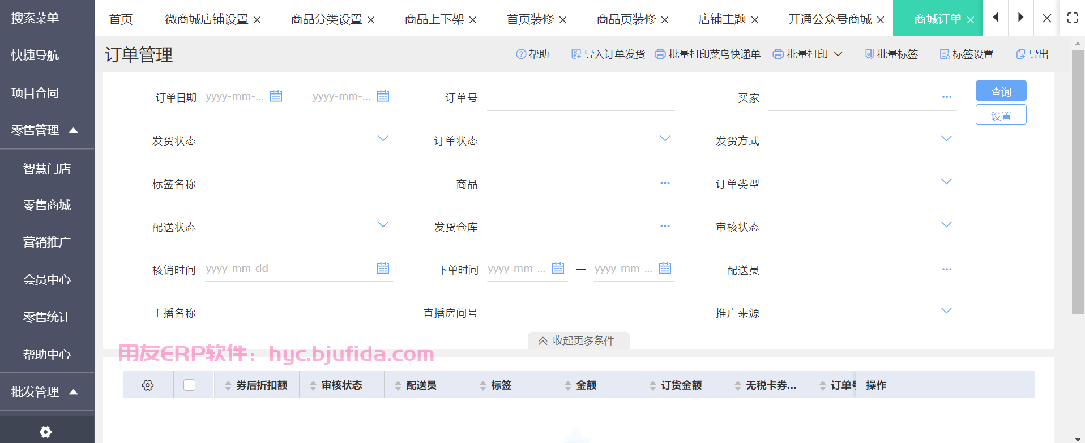Image resolution: width=1085 pixels, height=443 pixels.
Task: Switch to 商品分类设置 tab
Action: click(326, 19)
